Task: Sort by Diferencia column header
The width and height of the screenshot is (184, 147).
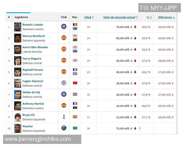Action: pos(166,17)
